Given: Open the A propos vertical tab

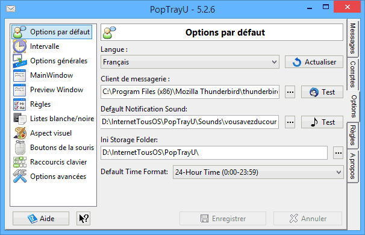Looking at the screenshot, I should (352, 166).
